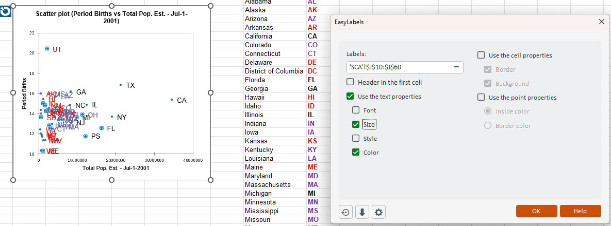Select the Kansas cell
611x226 pixels.
[274, 141]
